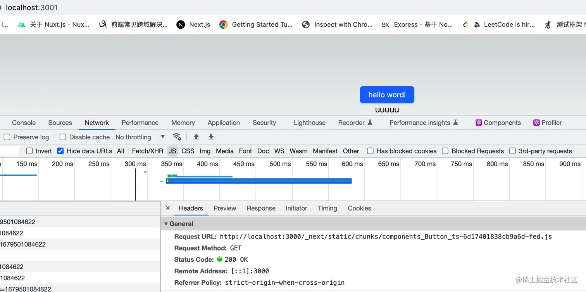The width and height of the screenshot is (586, 292).
Task: Open the React Profiler devtools tab
Action: click(x=547, y=123)
